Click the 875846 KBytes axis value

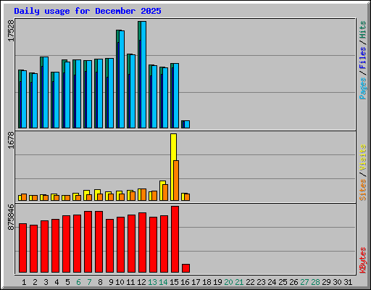tap(11, 217)
